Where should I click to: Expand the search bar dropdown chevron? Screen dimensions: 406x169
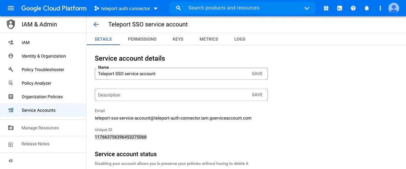coord(307,8)
